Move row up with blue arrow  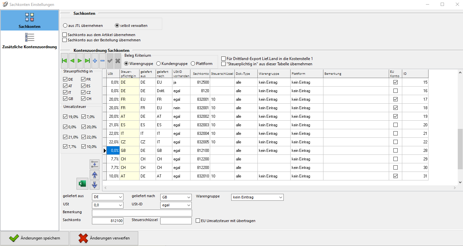coord(95,174)
